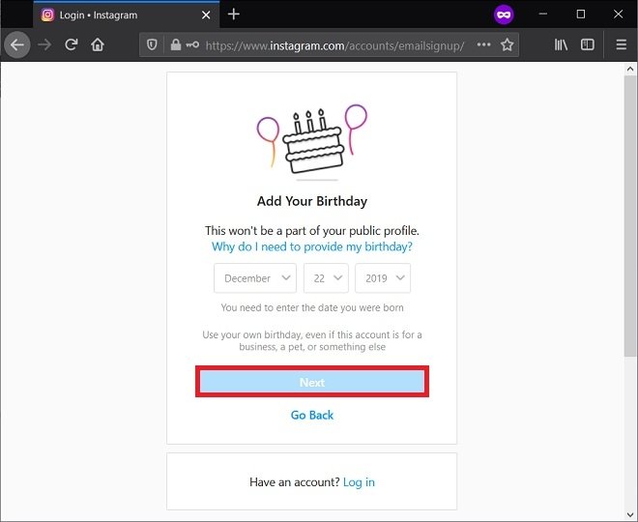Expand the year dropdown showing 2019
Screen dimensions: 638x522
coord(383,278)
